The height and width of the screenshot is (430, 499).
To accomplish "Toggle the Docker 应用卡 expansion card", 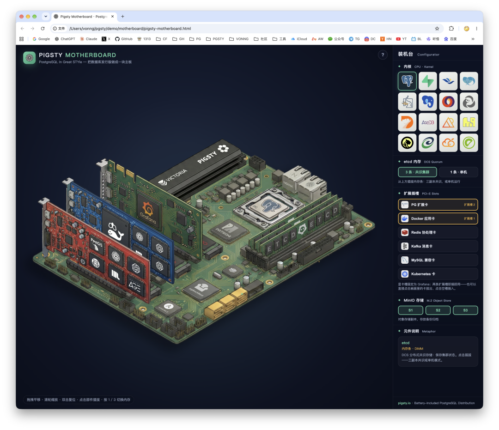I will [x=438, y=218].
